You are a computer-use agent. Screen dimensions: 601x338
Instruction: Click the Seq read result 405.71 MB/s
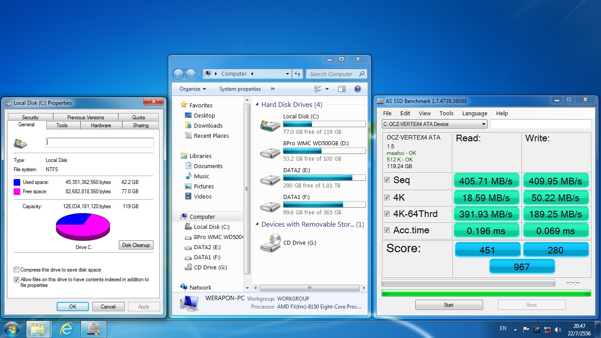486,181
